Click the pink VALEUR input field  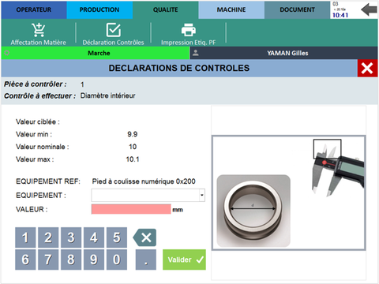[x=131, y=209]
